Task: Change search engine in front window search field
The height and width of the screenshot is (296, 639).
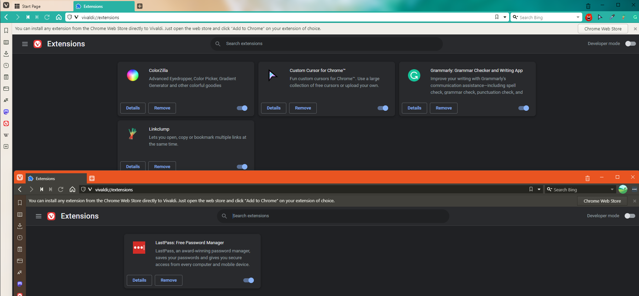Action: [x=549, y=189]
